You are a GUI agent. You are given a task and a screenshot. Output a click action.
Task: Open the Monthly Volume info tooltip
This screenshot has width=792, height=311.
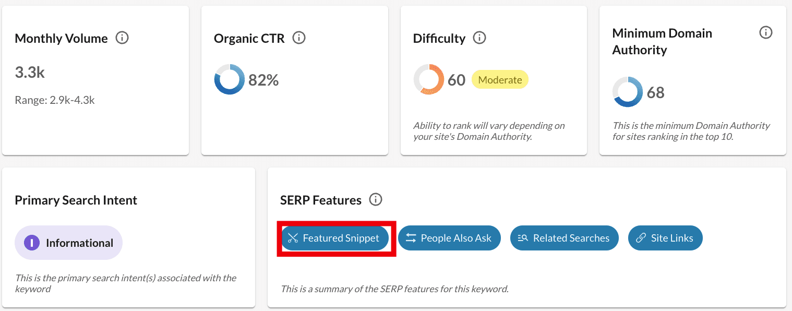coord(122,38)
